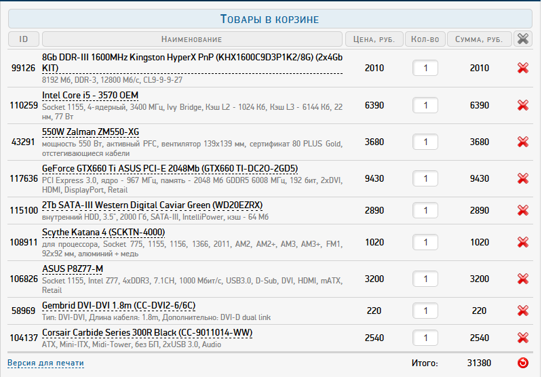Select ID value 99126
The height and width of the screenshot is (377, 542).
pyautogui.click(x=24, y=68)
